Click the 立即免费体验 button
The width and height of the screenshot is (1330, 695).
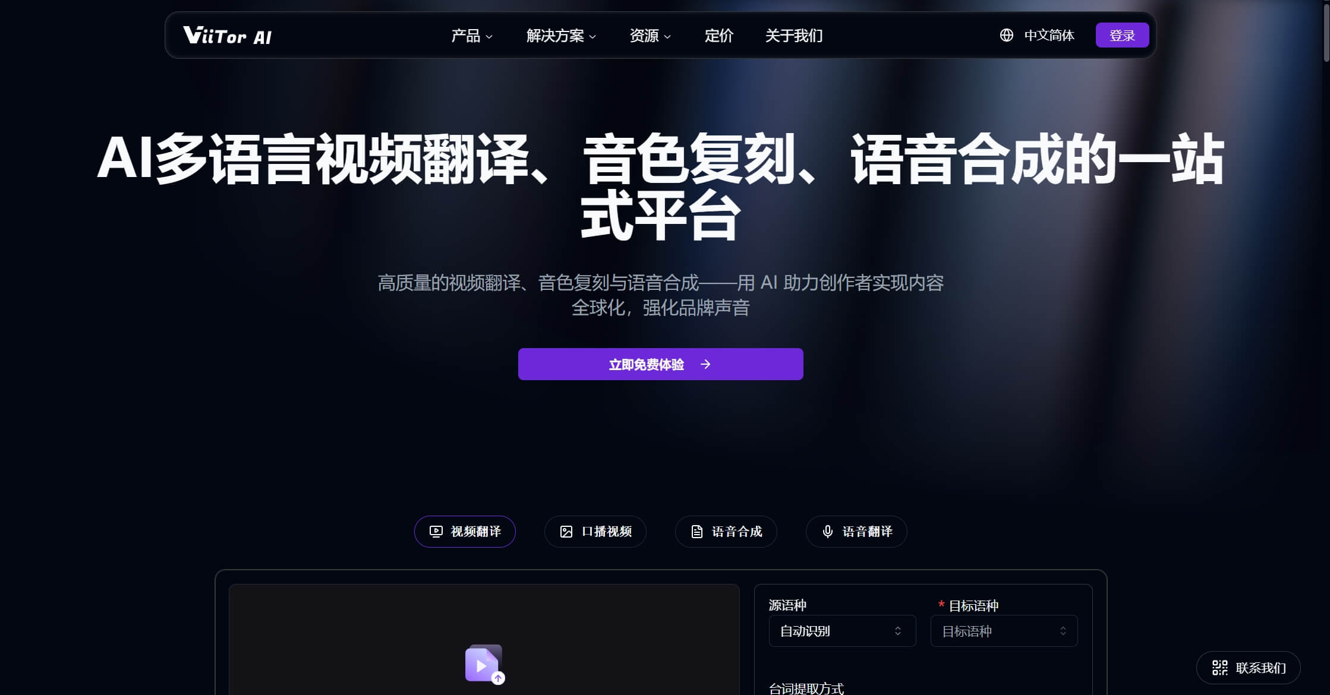(x=660, y=364)
